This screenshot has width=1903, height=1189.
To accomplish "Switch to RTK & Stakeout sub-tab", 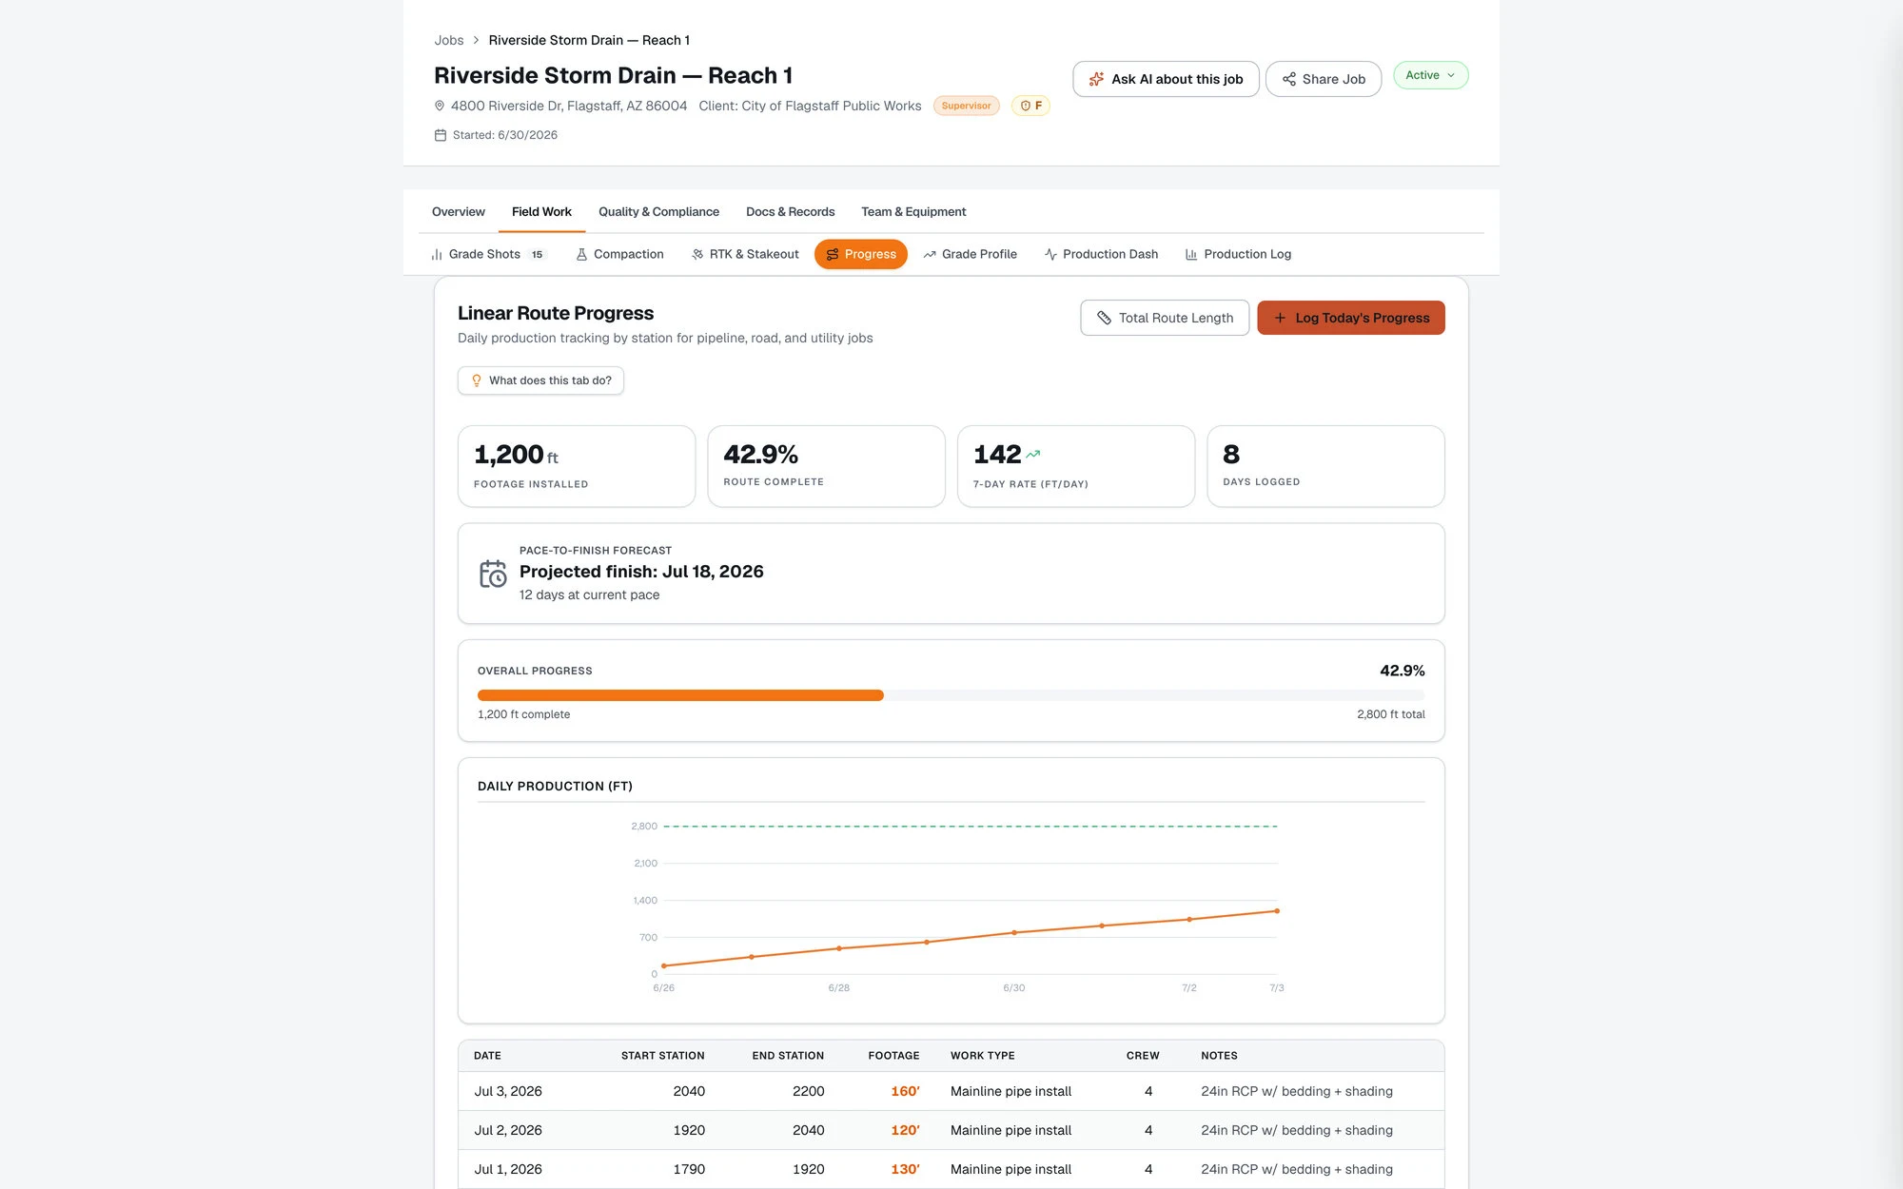I will coord(745,254).
